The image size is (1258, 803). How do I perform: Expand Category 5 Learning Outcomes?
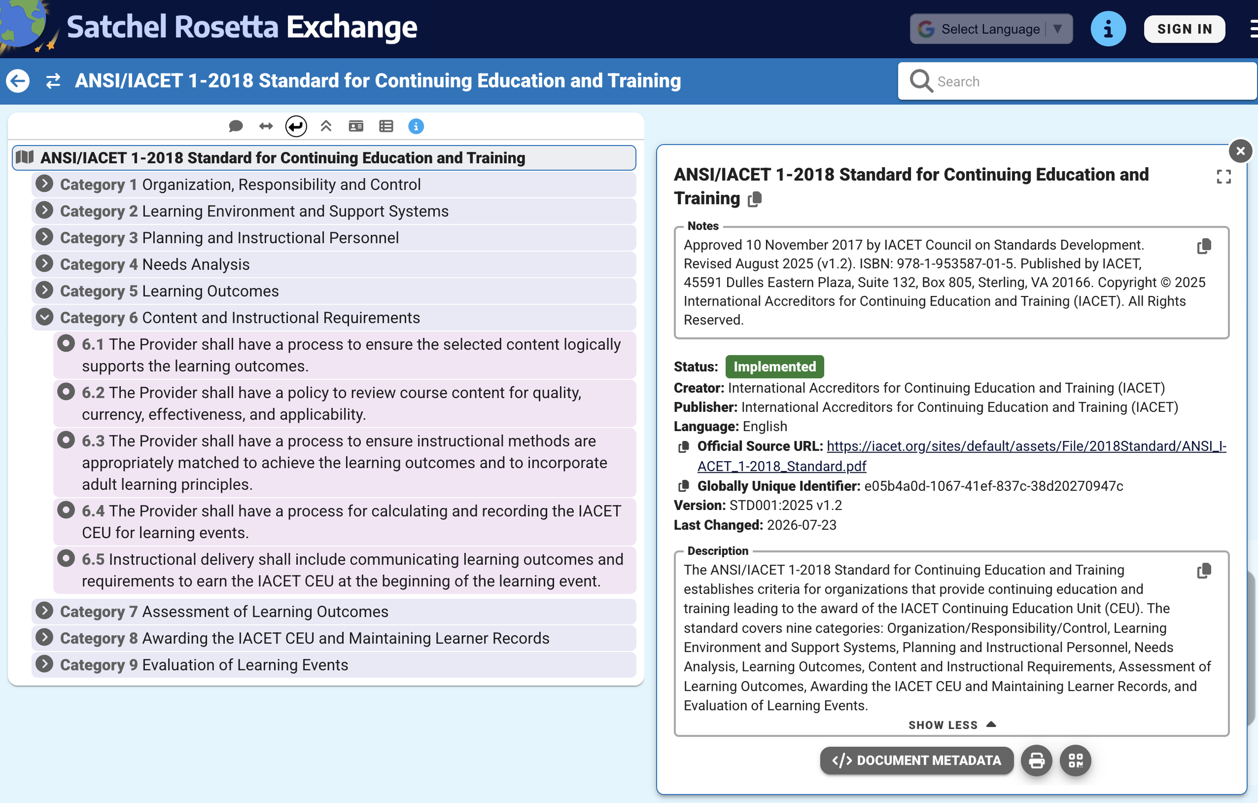click(44, 290)
